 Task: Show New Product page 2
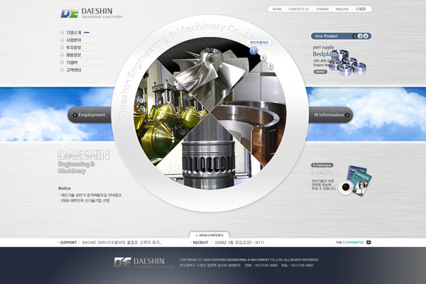click(x=360, y=36)
